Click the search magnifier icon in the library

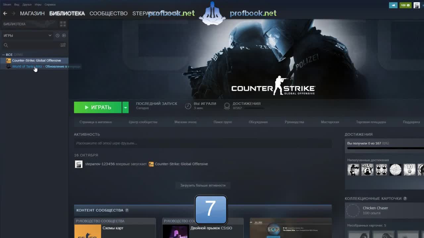[x=6, y=45]
